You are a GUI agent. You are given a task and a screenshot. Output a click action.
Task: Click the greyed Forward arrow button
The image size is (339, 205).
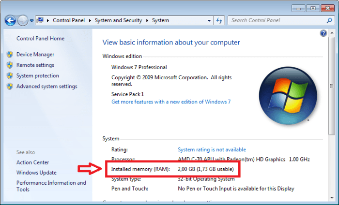coord(23,21)
